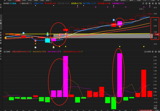Select the tallest magenta bar in 主力动向 chart
160x111 pixels.
tap(120, 75)
